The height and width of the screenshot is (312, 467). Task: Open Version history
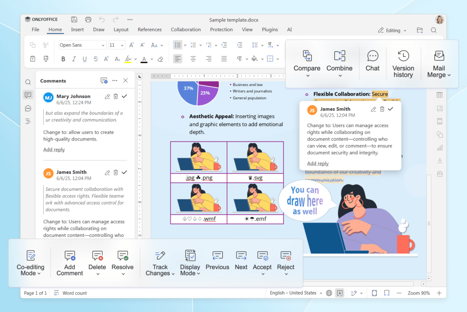(x=403, y=64)
